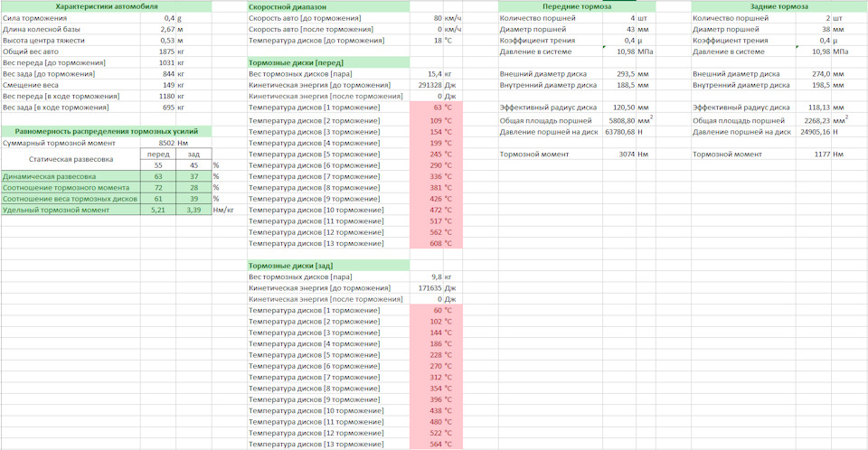Select the front piston diameter value '43'

(x=619, y=29)
